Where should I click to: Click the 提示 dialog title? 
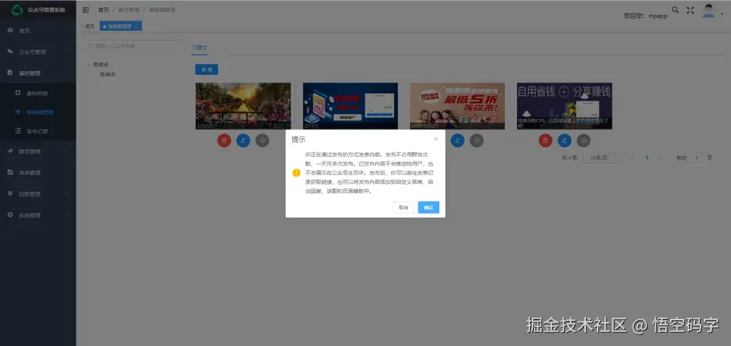(298, 139)
